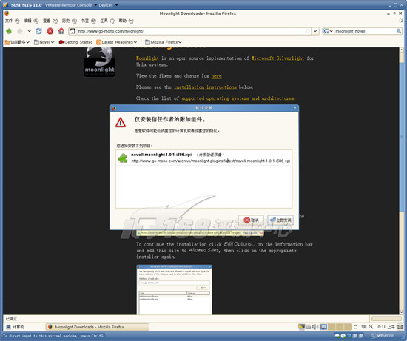
Task: Click the printer tray icon
Action: (309, 327)
